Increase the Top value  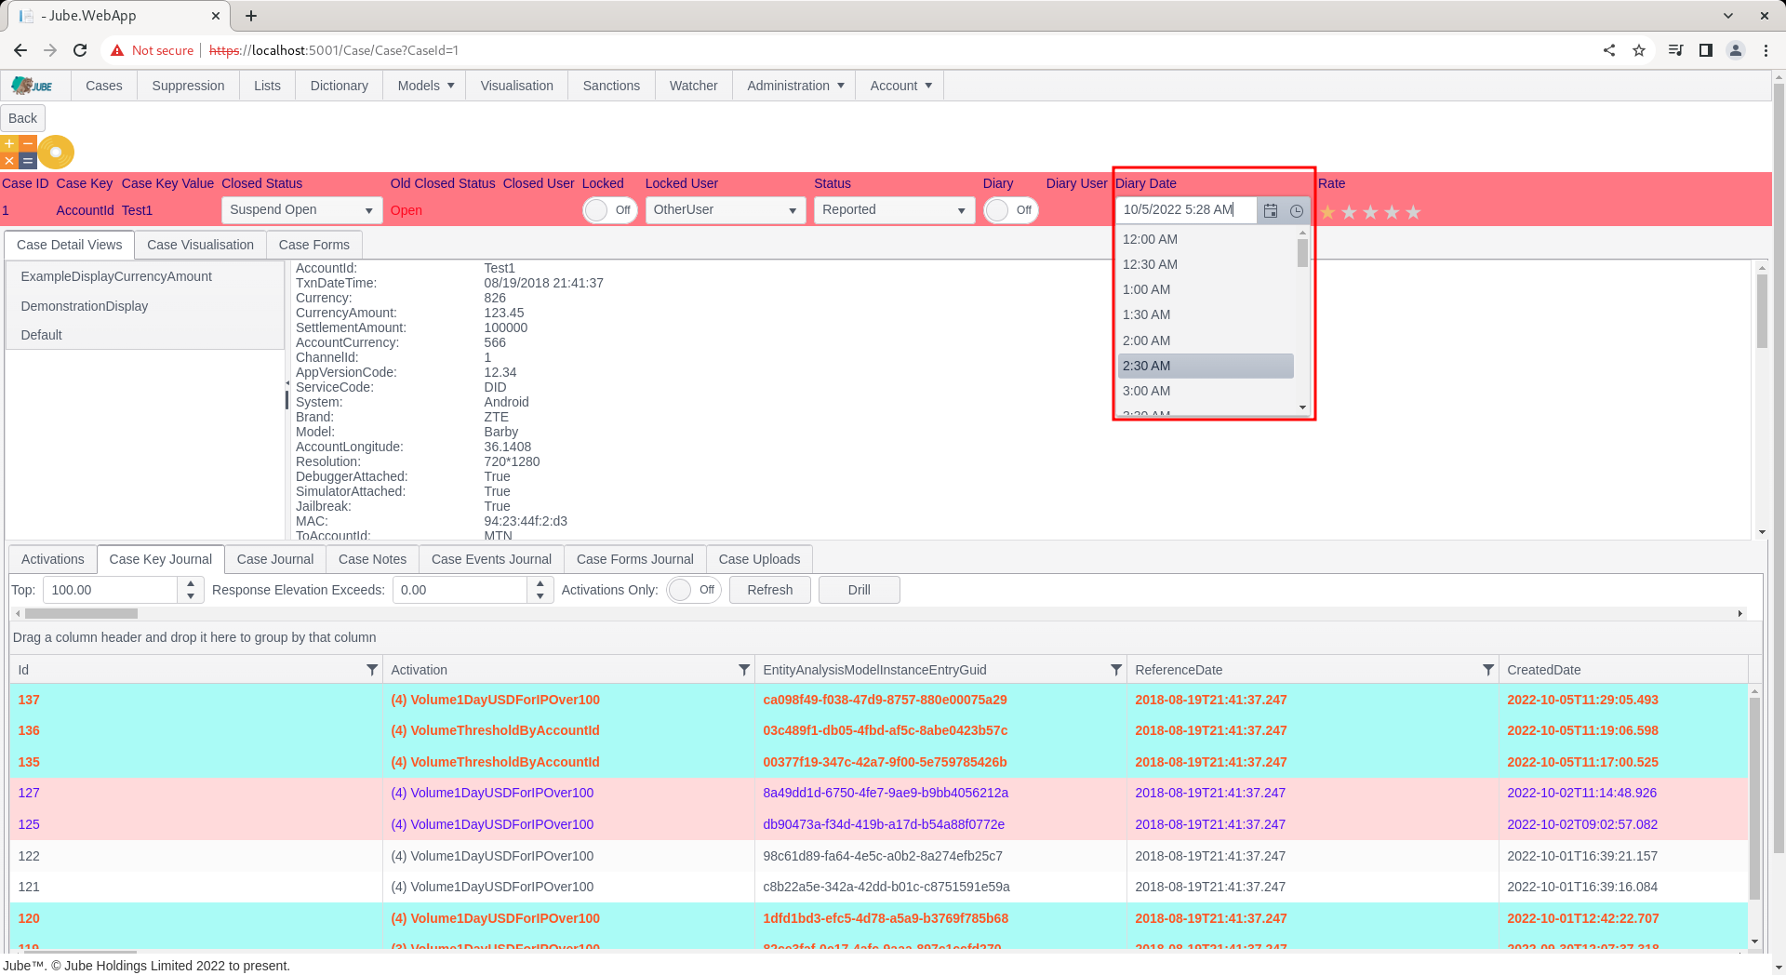(191, 583)
